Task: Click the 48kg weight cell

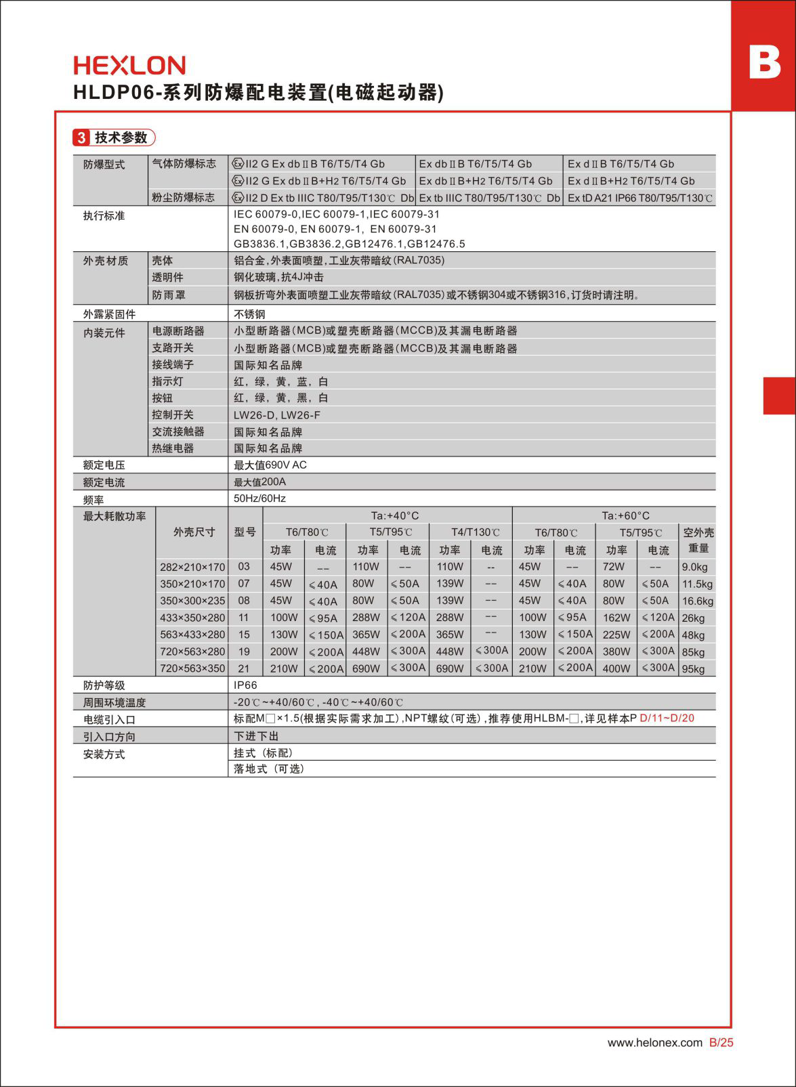Action: [693, 635]
